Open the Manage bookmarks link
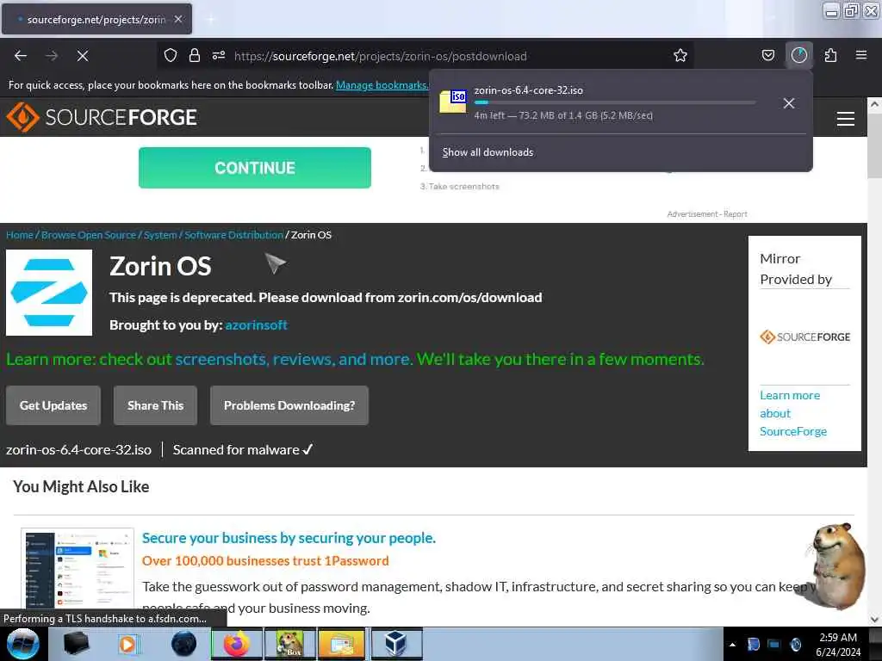Image resolution: width=882 pixels, height=661 pixels. coord(382,85)
